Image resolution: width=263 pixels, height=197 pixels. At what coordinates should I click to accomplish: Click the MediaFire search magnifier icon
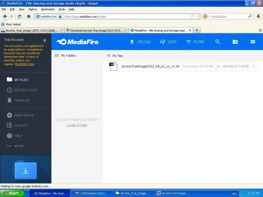218,42
